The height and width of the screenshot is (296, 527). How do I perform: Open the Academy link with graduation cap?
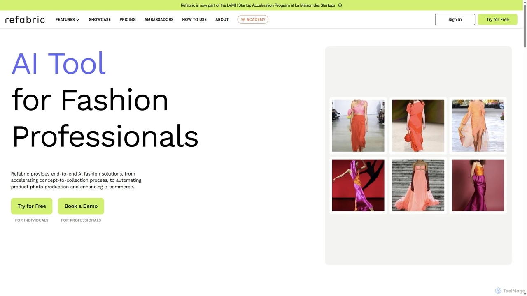[253, 19]
